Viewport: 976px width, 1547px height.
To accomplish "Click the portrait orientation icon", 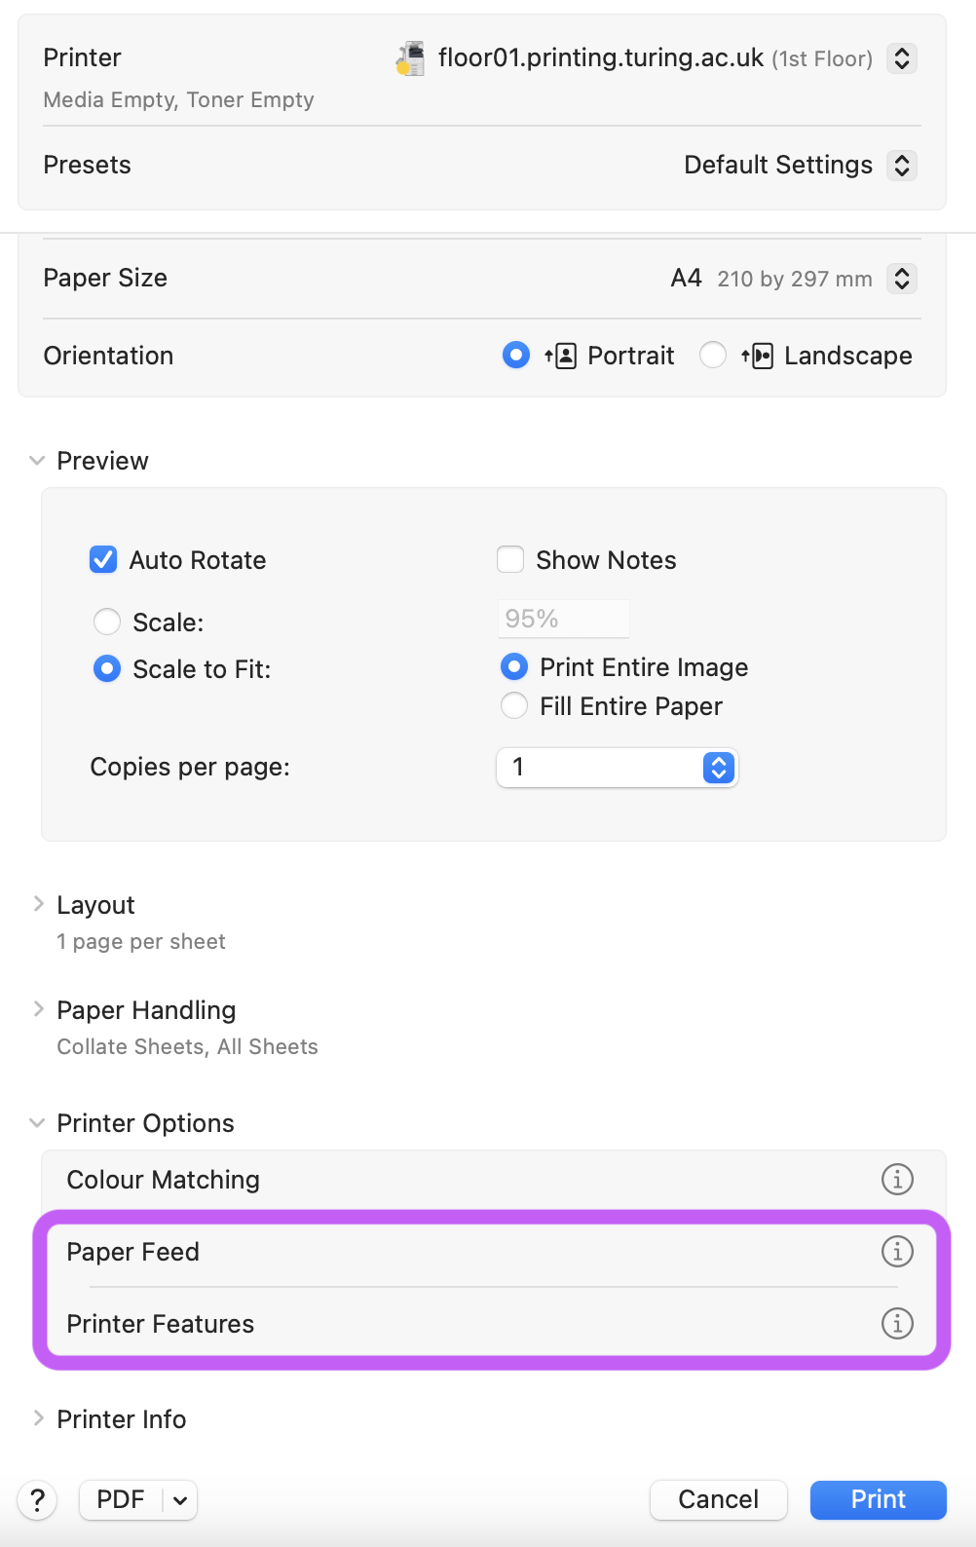I will coord(563,355).
